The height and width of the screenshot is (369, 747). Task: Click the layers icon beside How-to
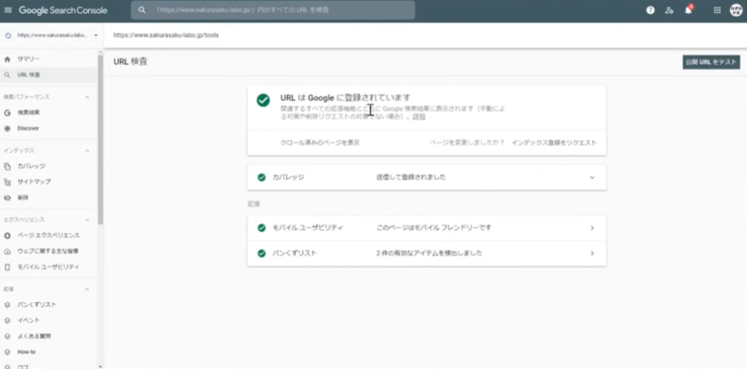click(7, 351)
